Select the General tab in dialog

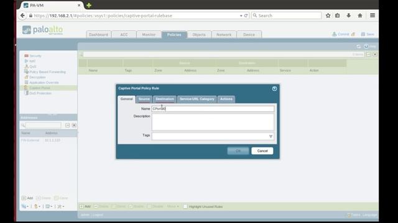coord(127,99)
